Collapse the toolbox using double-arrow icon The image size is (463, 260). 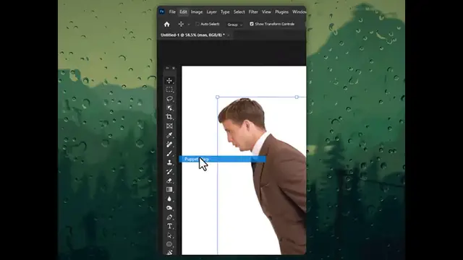(167, 68)
